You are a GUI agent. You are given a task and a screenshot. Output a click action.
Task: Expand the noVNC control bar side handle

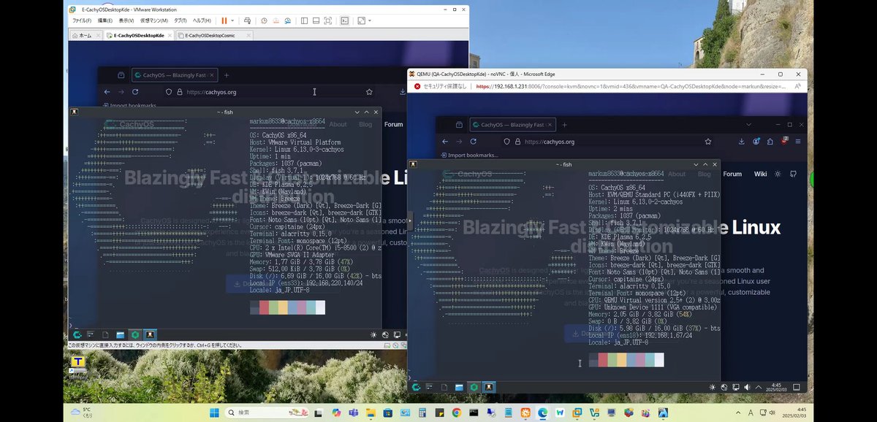410,220
